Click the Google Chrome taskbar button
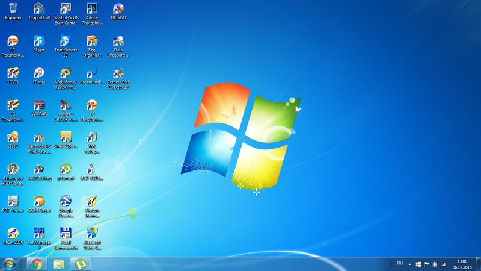 [x=37, y=264]
